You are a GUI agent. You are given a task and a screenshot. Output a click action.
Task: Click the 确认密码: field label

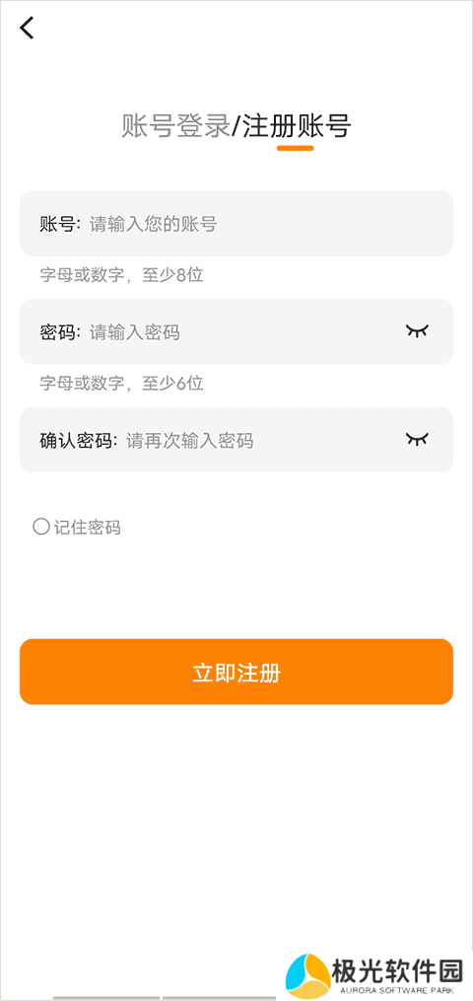point(79,441)
